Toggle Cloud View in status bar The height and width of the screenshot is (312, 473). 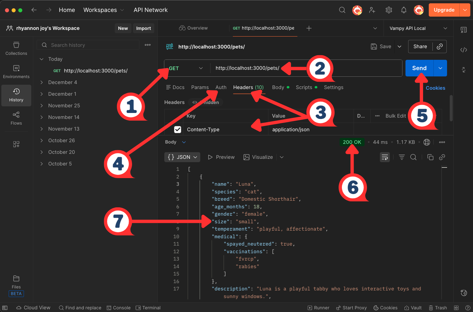(33, 308)
